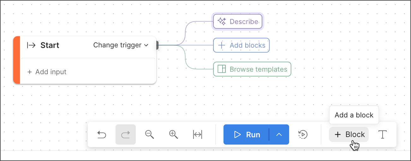Click the Start node output connector handle
Screen dimensions: 411x161
157,45
